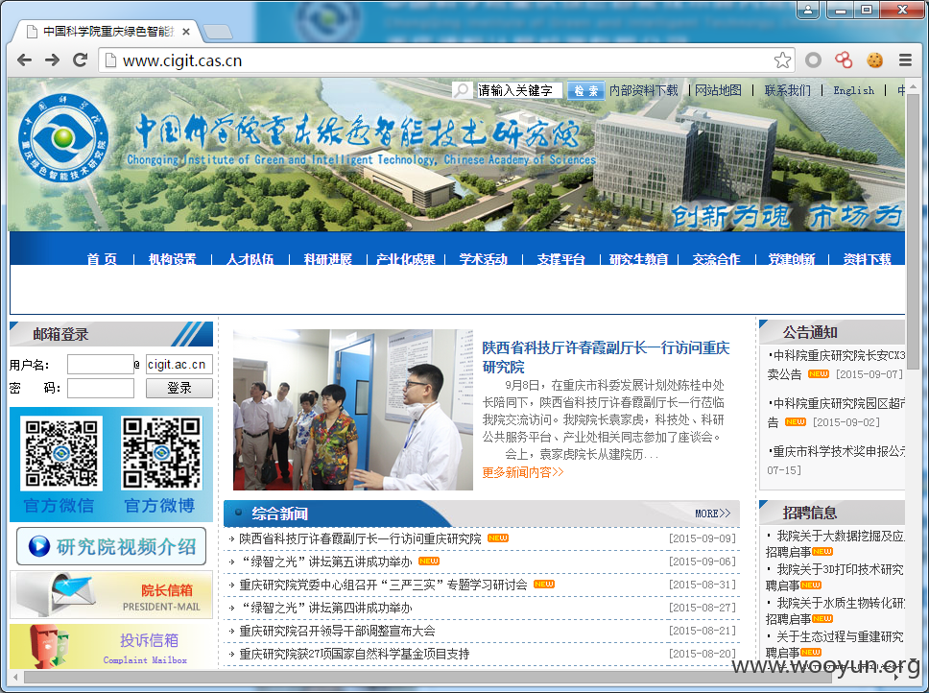Click the featured news photo

click(353, 409)
